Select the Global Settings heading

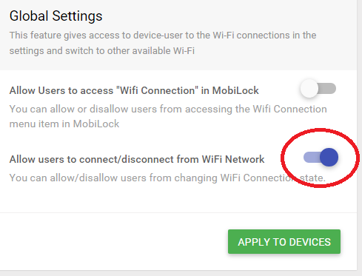coord(56,16)
